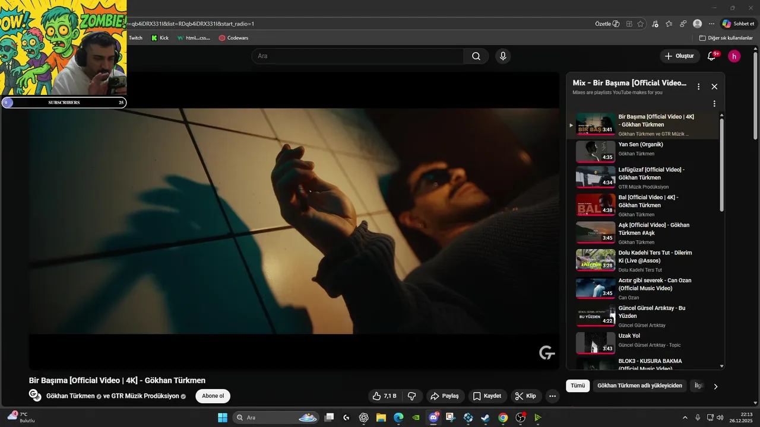The height and width of the screenshot is (427, 760).
Task: Open OBS Studio from the taskbar
Action: coord(521,418)
